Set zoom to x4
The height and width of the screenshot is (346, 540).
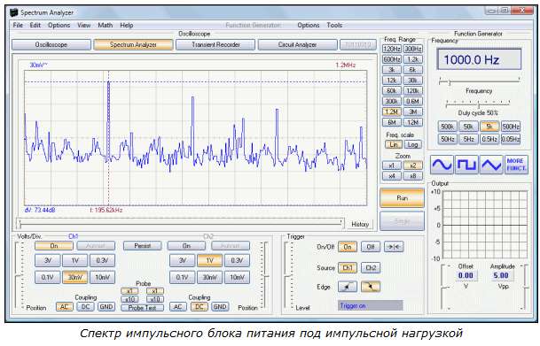(392, 176)
